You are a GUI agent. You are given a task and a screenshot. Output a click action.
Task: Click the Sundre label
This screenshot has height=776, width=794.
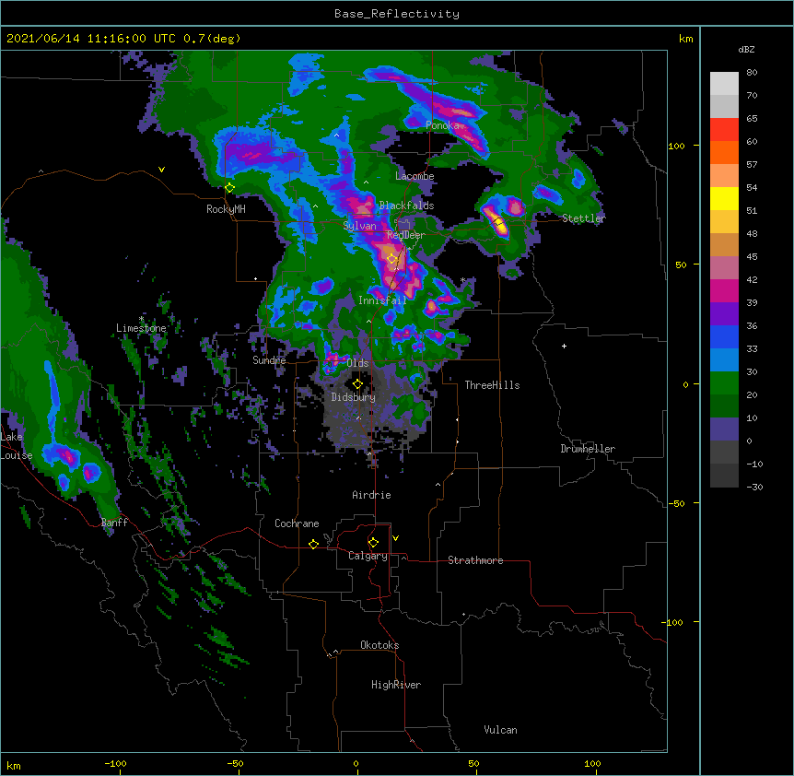pyautogui.click(x=269, y=360)
